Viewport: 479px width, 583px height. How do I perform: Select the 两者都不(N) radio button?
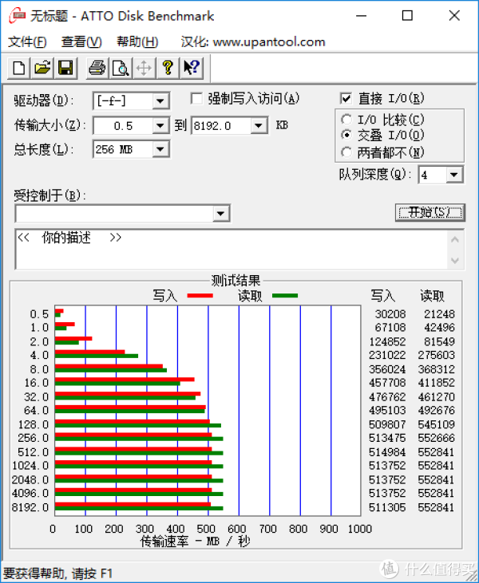(x=346, y=152)
